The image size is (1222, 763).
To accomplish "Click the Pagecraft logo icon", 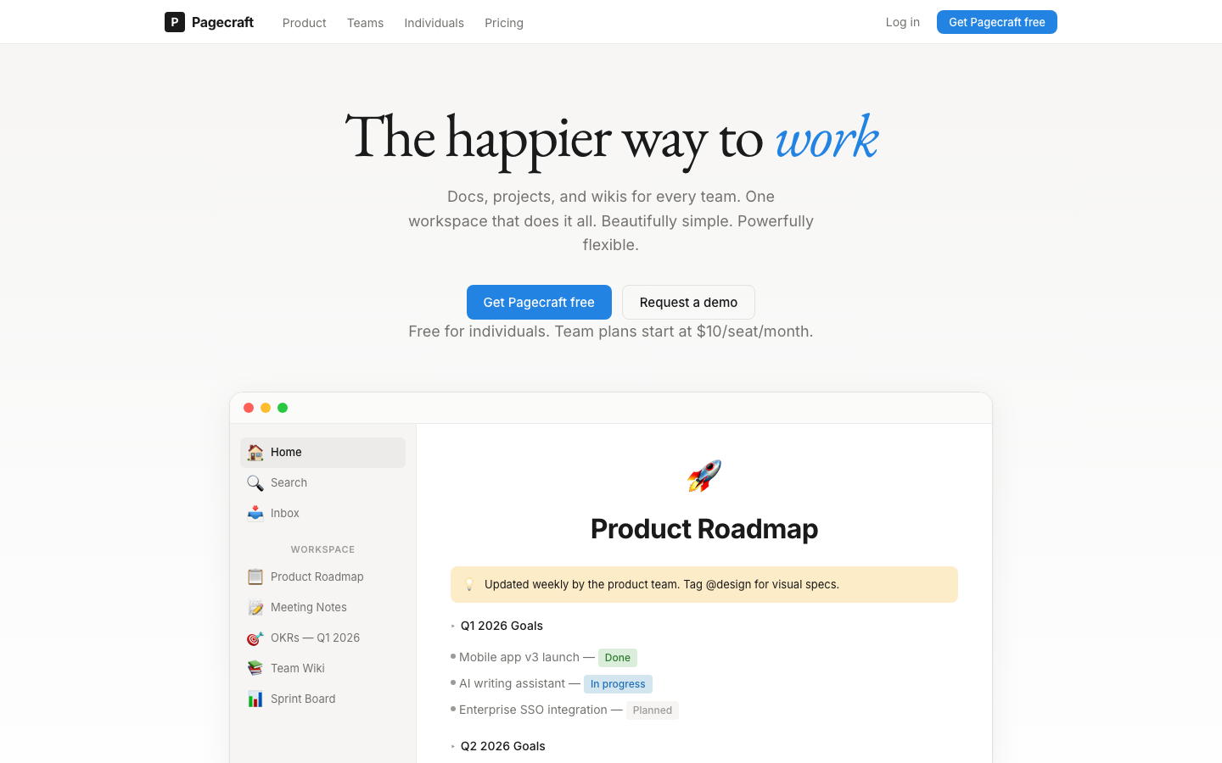I will click(175, 22).
